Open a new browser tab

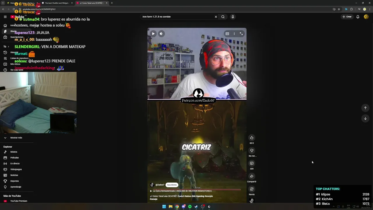point(112,3)
